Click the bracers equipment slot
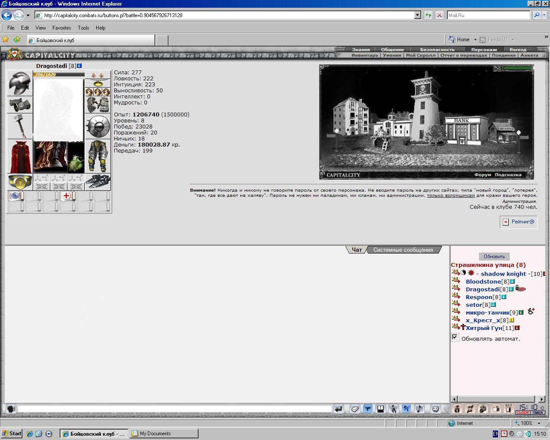550x440 pixels. coord(20,105)
